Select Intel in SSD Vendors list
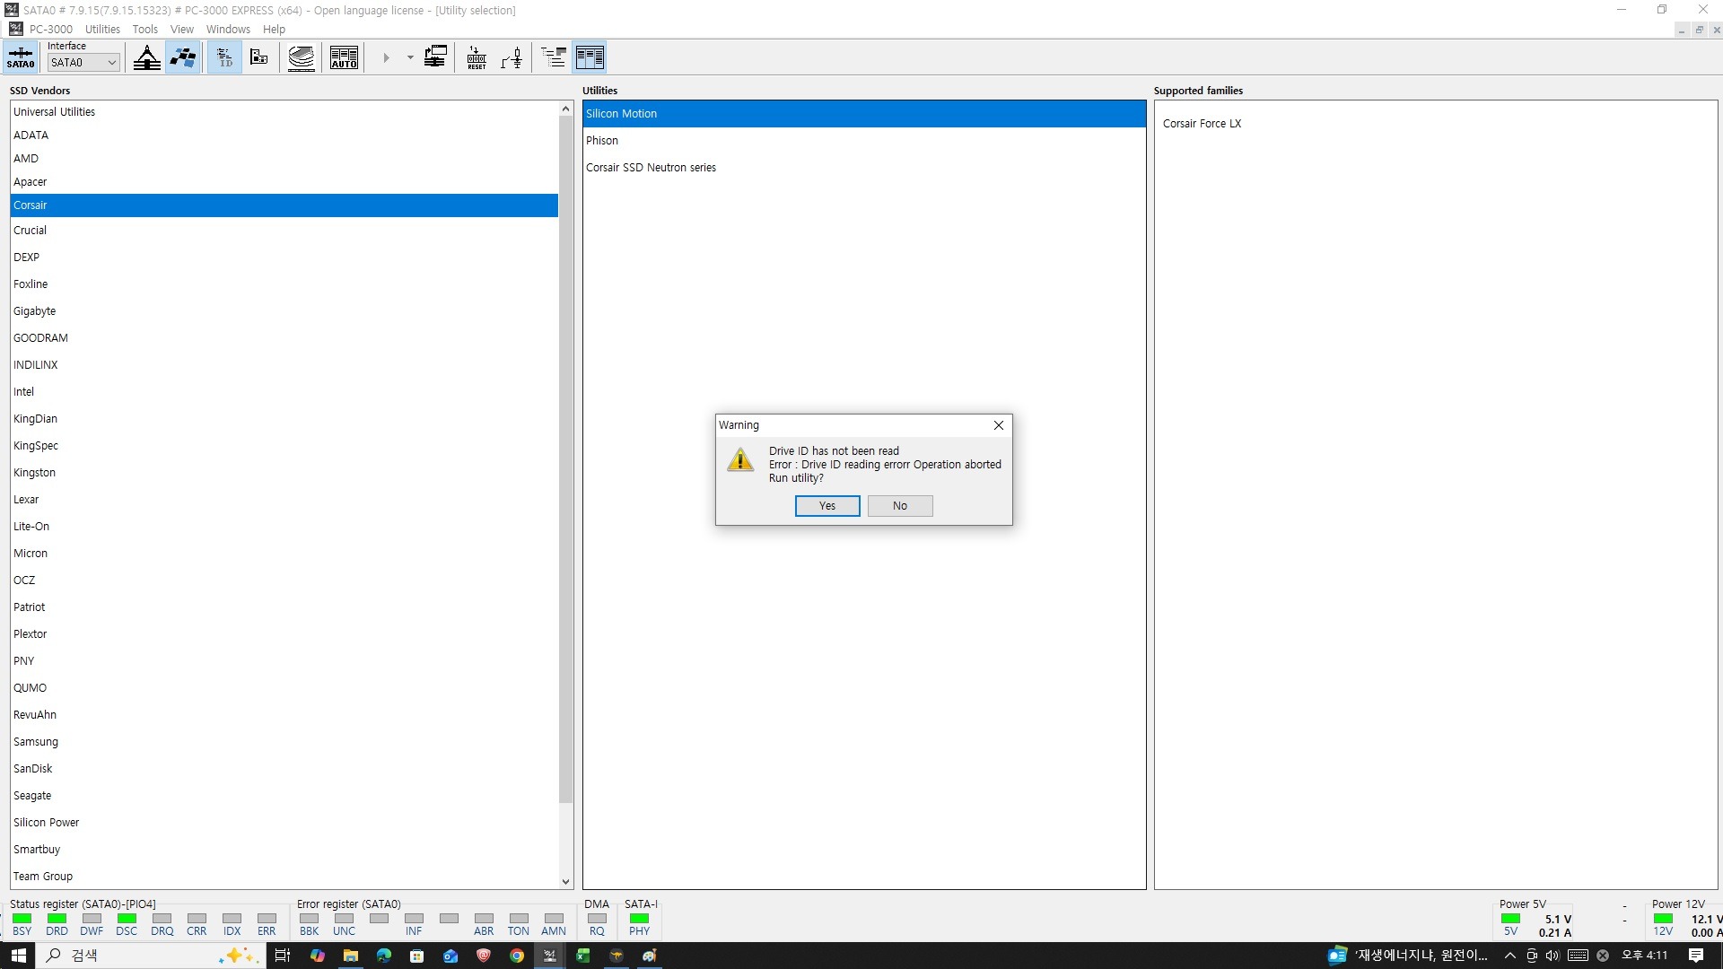 point(284,392)
